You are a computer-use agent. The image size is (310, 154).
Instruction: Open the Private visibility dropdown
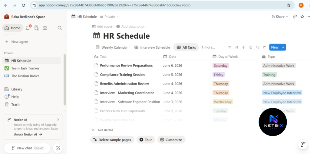click(109, 17)
